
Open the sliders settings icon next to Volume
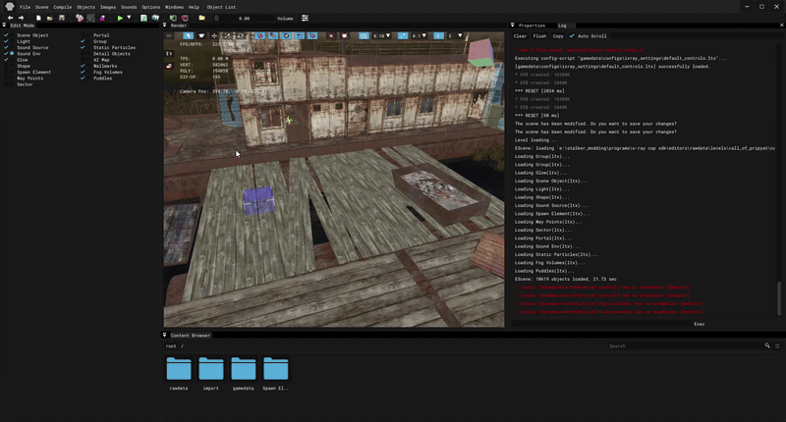point(305,18)
